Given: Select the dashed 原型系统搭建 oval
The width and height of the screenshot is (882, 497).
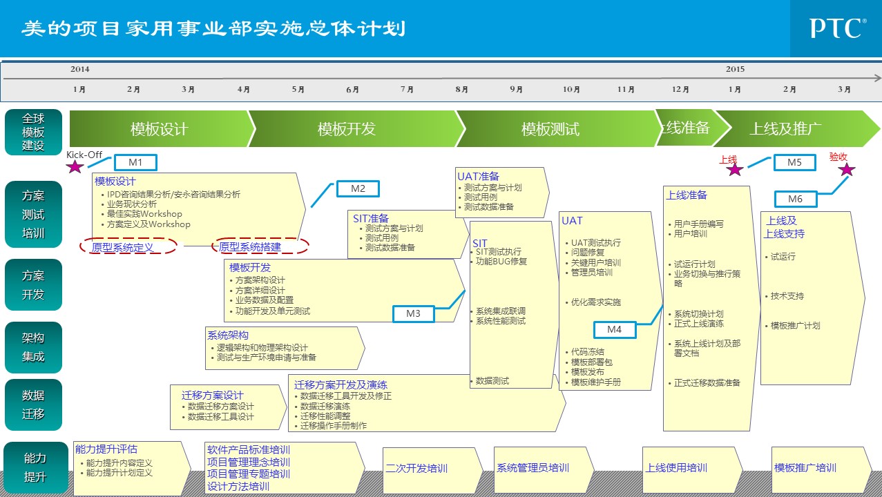Looking at the screenshot, I should (x=260, y=246).
